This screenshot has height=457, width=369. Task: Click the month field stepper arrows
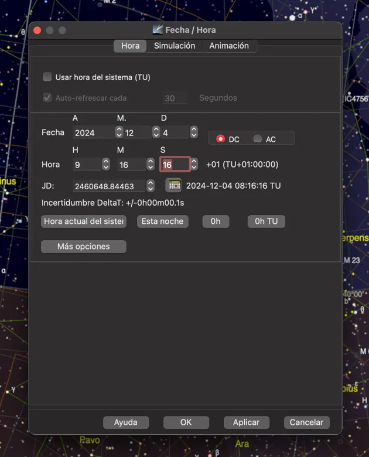pos(156,132)
